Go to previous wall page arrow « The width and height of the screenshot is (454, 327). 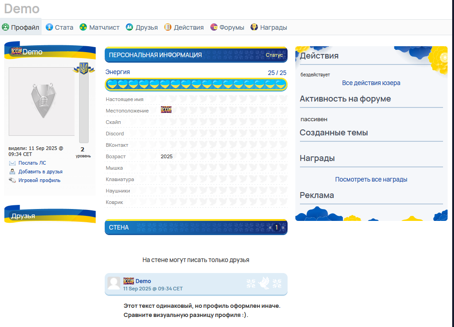[x=270, y=227]
